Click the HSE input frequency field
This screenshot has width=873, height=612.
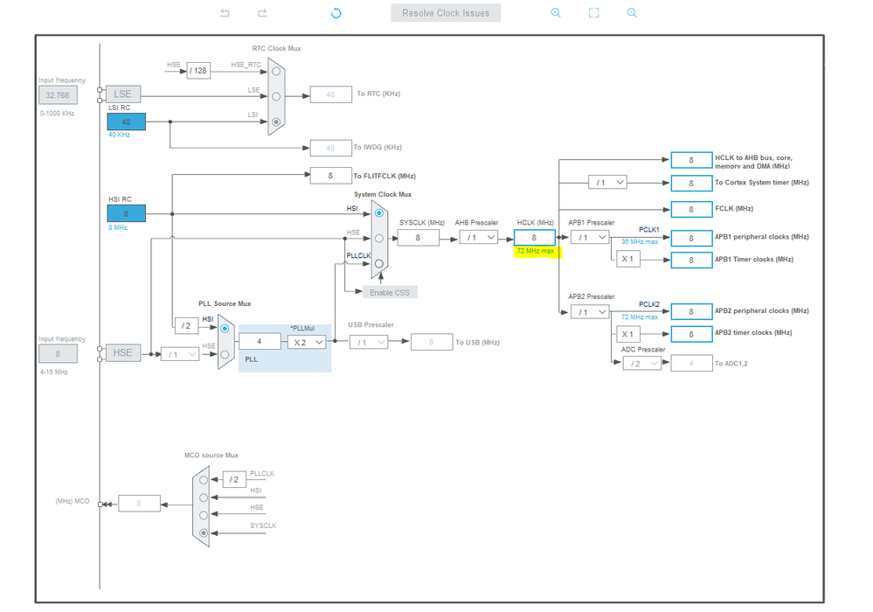(58, 353)
